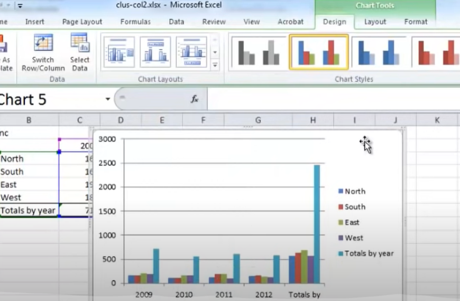This screenshot has height=301, width=460.
Task: Select column D header
Action: coord(121,120)
